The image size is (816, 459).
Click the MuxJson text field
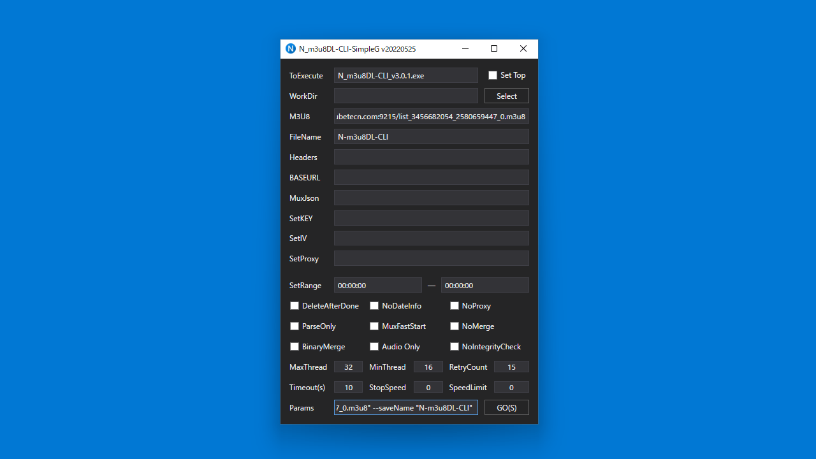click(x=432, y=198)
